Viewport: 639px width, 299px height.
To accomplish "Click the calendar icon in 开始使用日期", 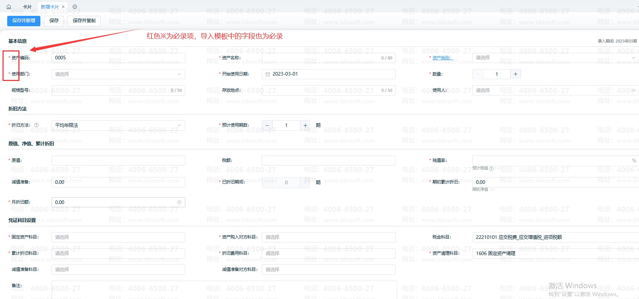I will pyautogui.click(x=268, y=74).
